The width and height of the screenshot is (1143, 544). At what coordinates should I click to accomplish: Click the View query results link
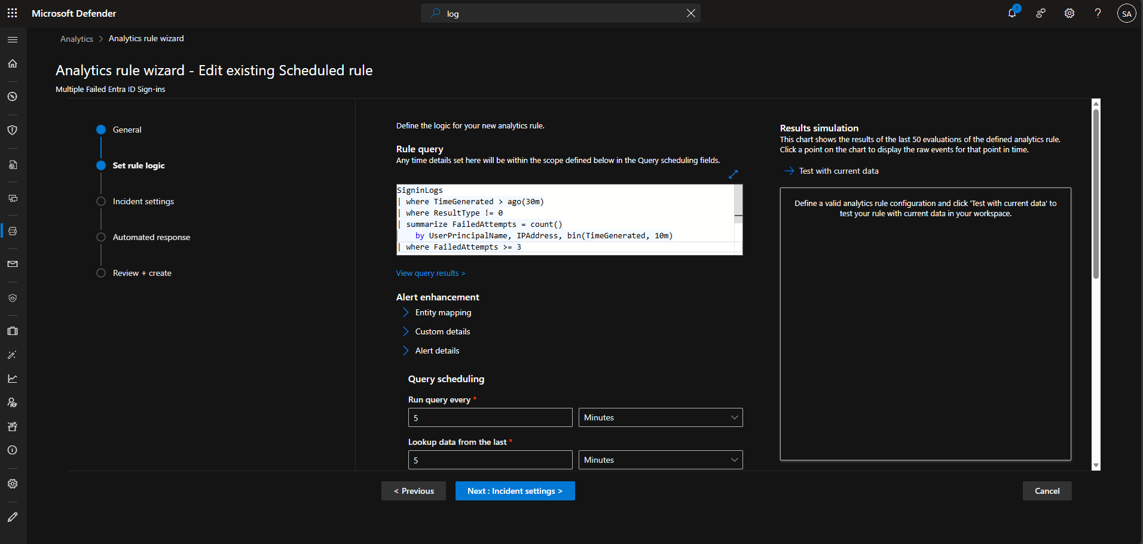click(430, 273)
